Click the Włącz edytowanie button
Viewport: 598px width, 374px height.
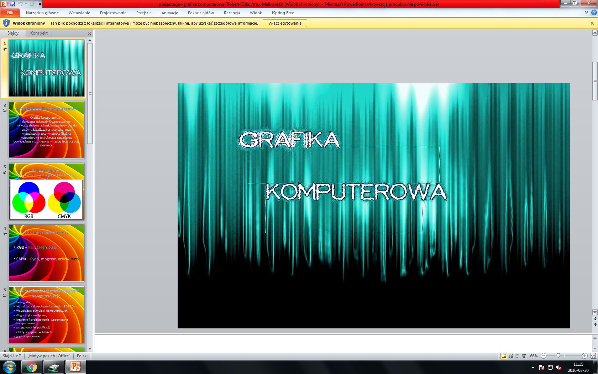[x=285, y=23]
